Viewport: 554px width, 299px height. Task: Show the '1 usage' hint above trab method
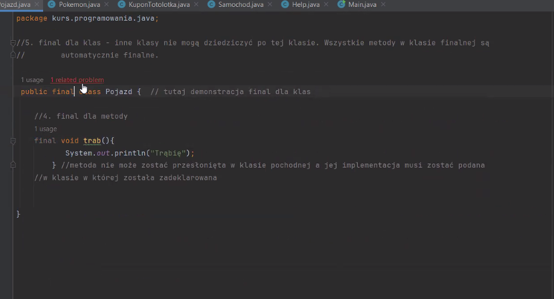pyautogui.click(x=45, y=129)
